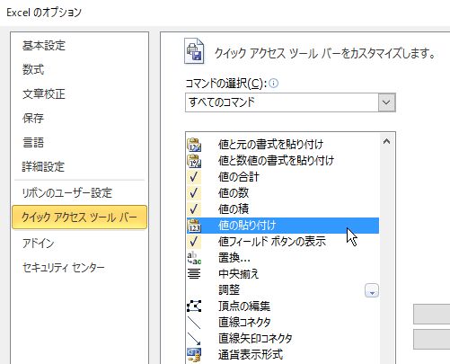Image resolution: width=450 pixels, height=364 pixels.
Task: Open the 保存 category
Action: click(x=33, y=118)
